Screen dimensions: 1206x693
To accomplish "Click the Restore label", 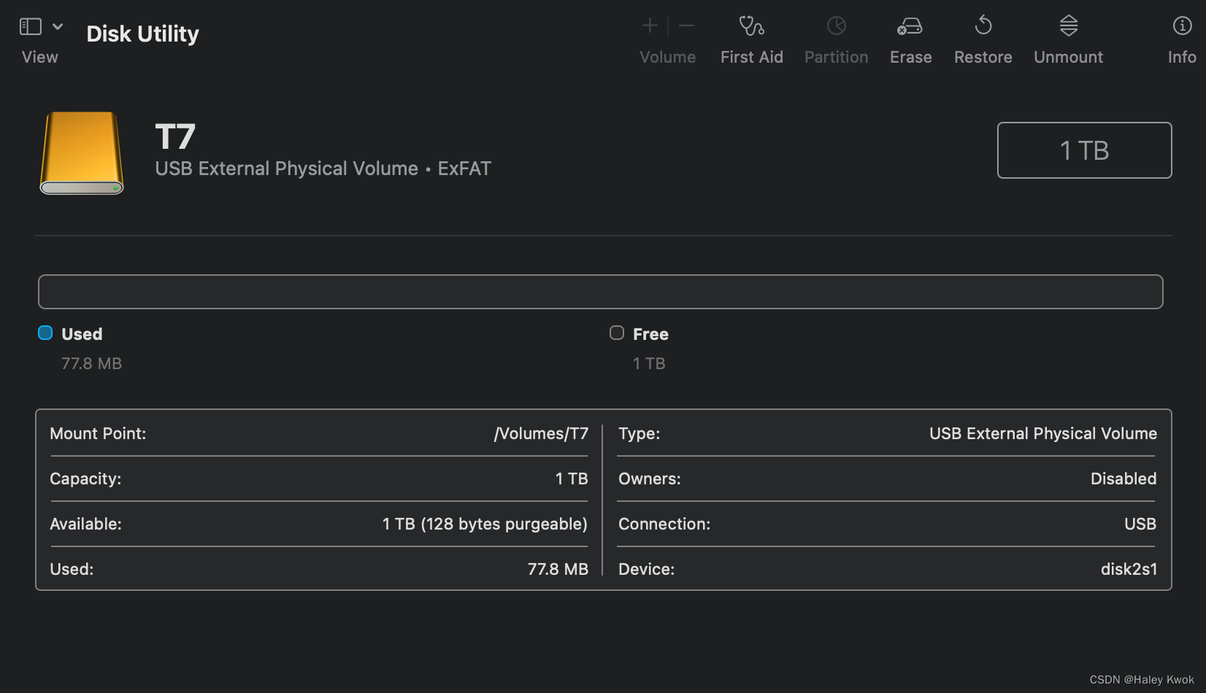I will click(983, 57).
